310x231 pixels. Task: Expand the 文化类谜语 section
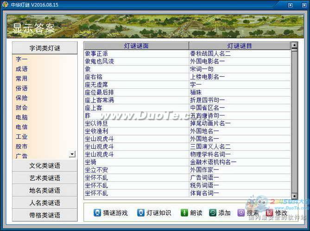pyautogui.click(x=44, y=165)
